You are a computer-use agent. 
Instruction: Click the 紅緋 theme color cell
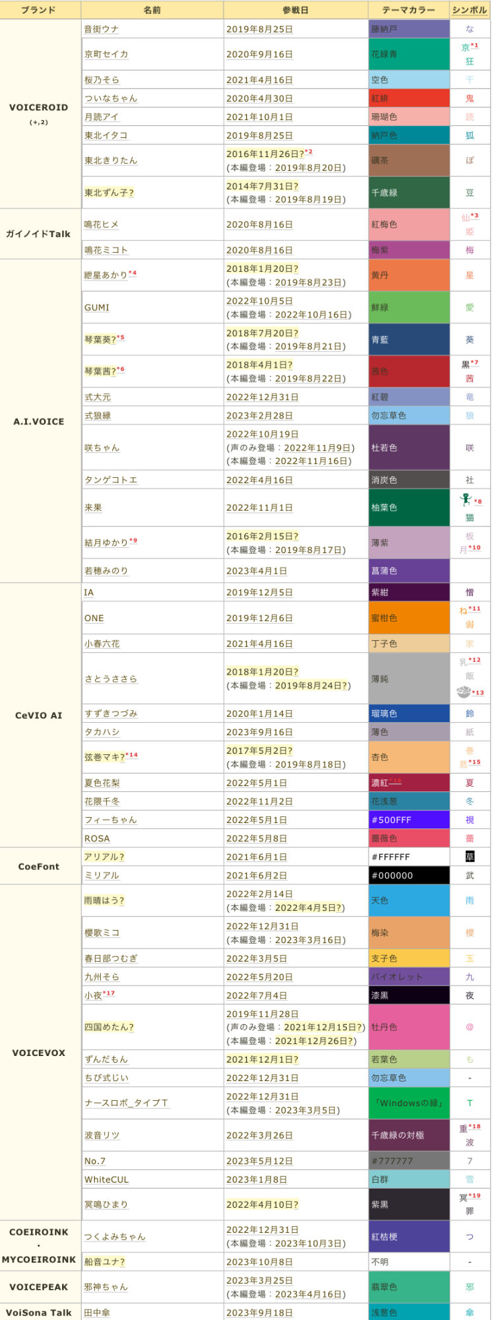point(409,98)
